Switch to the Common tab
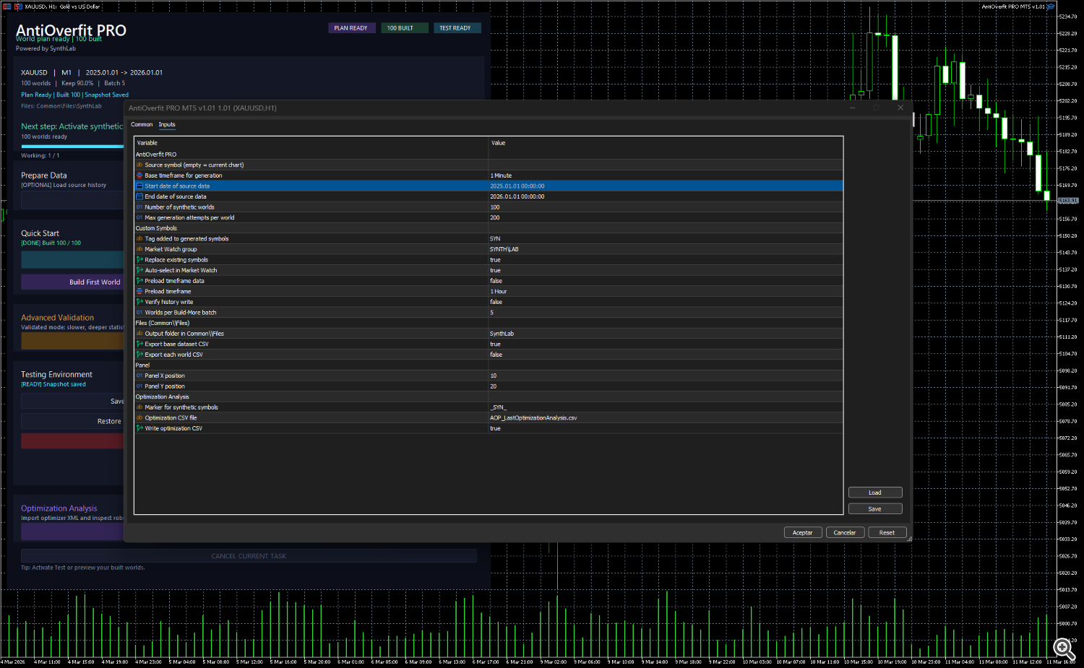The width and height of the screenshot is (1084, 668). pos(142,125)
